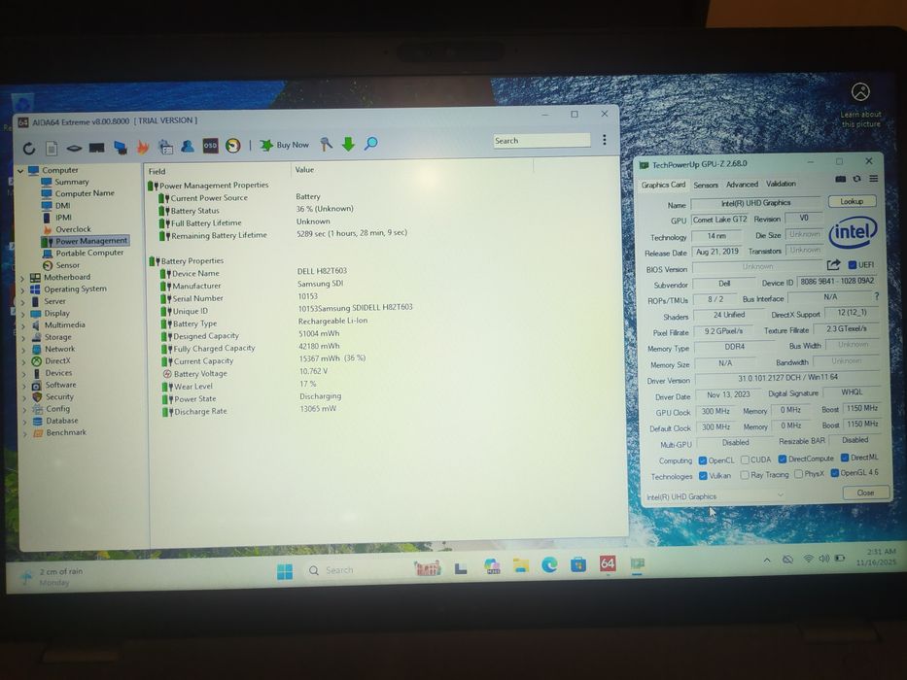Toggle the Ray Tracing checkbox
907x680 pixels.
pos(745,475)
